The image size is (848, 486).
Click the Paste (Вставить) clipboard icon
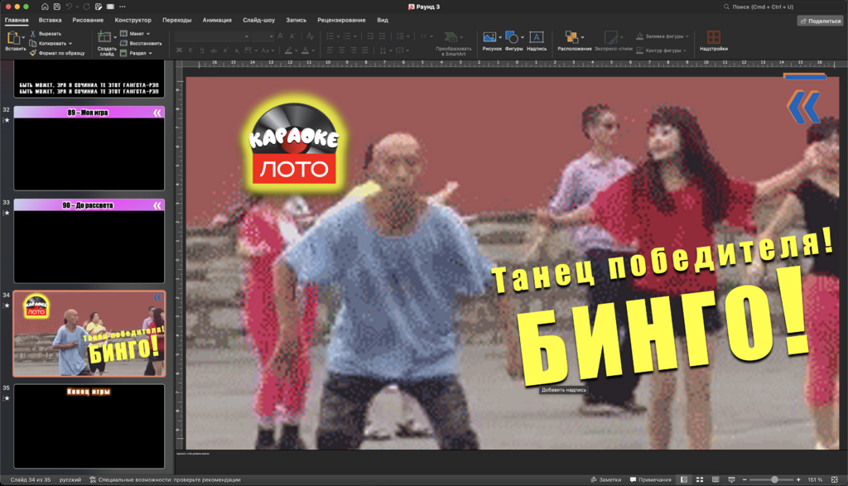tap(12, 38)
